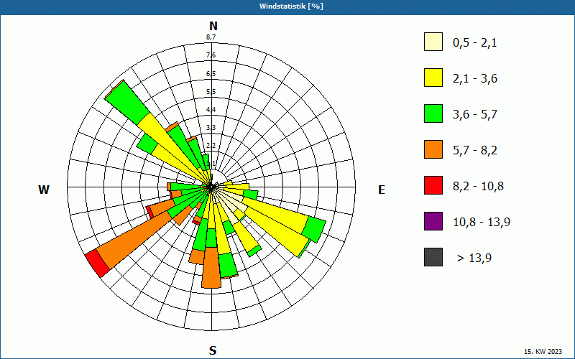
Task: Click the large orange segment of the southwest bar
Action: click(135, 240)
